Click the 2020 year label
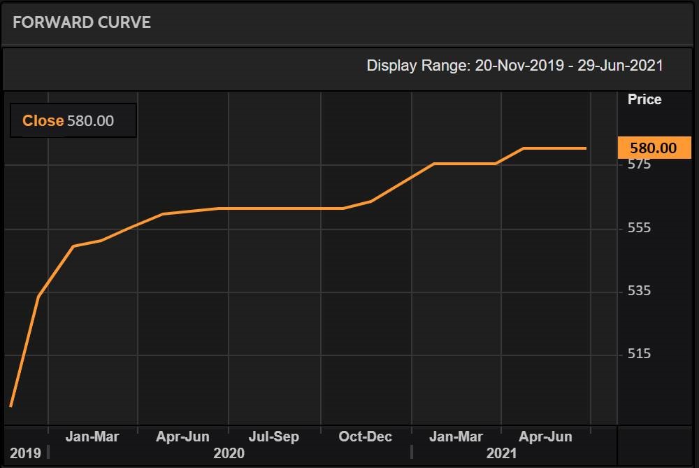 229,453
